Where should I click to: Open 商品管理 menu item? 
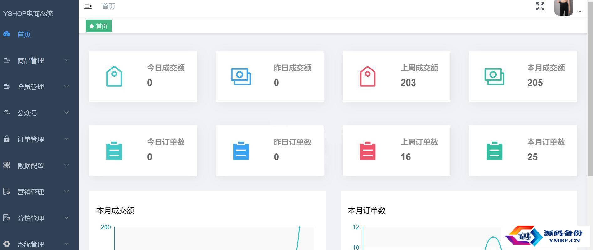point(39,60)
